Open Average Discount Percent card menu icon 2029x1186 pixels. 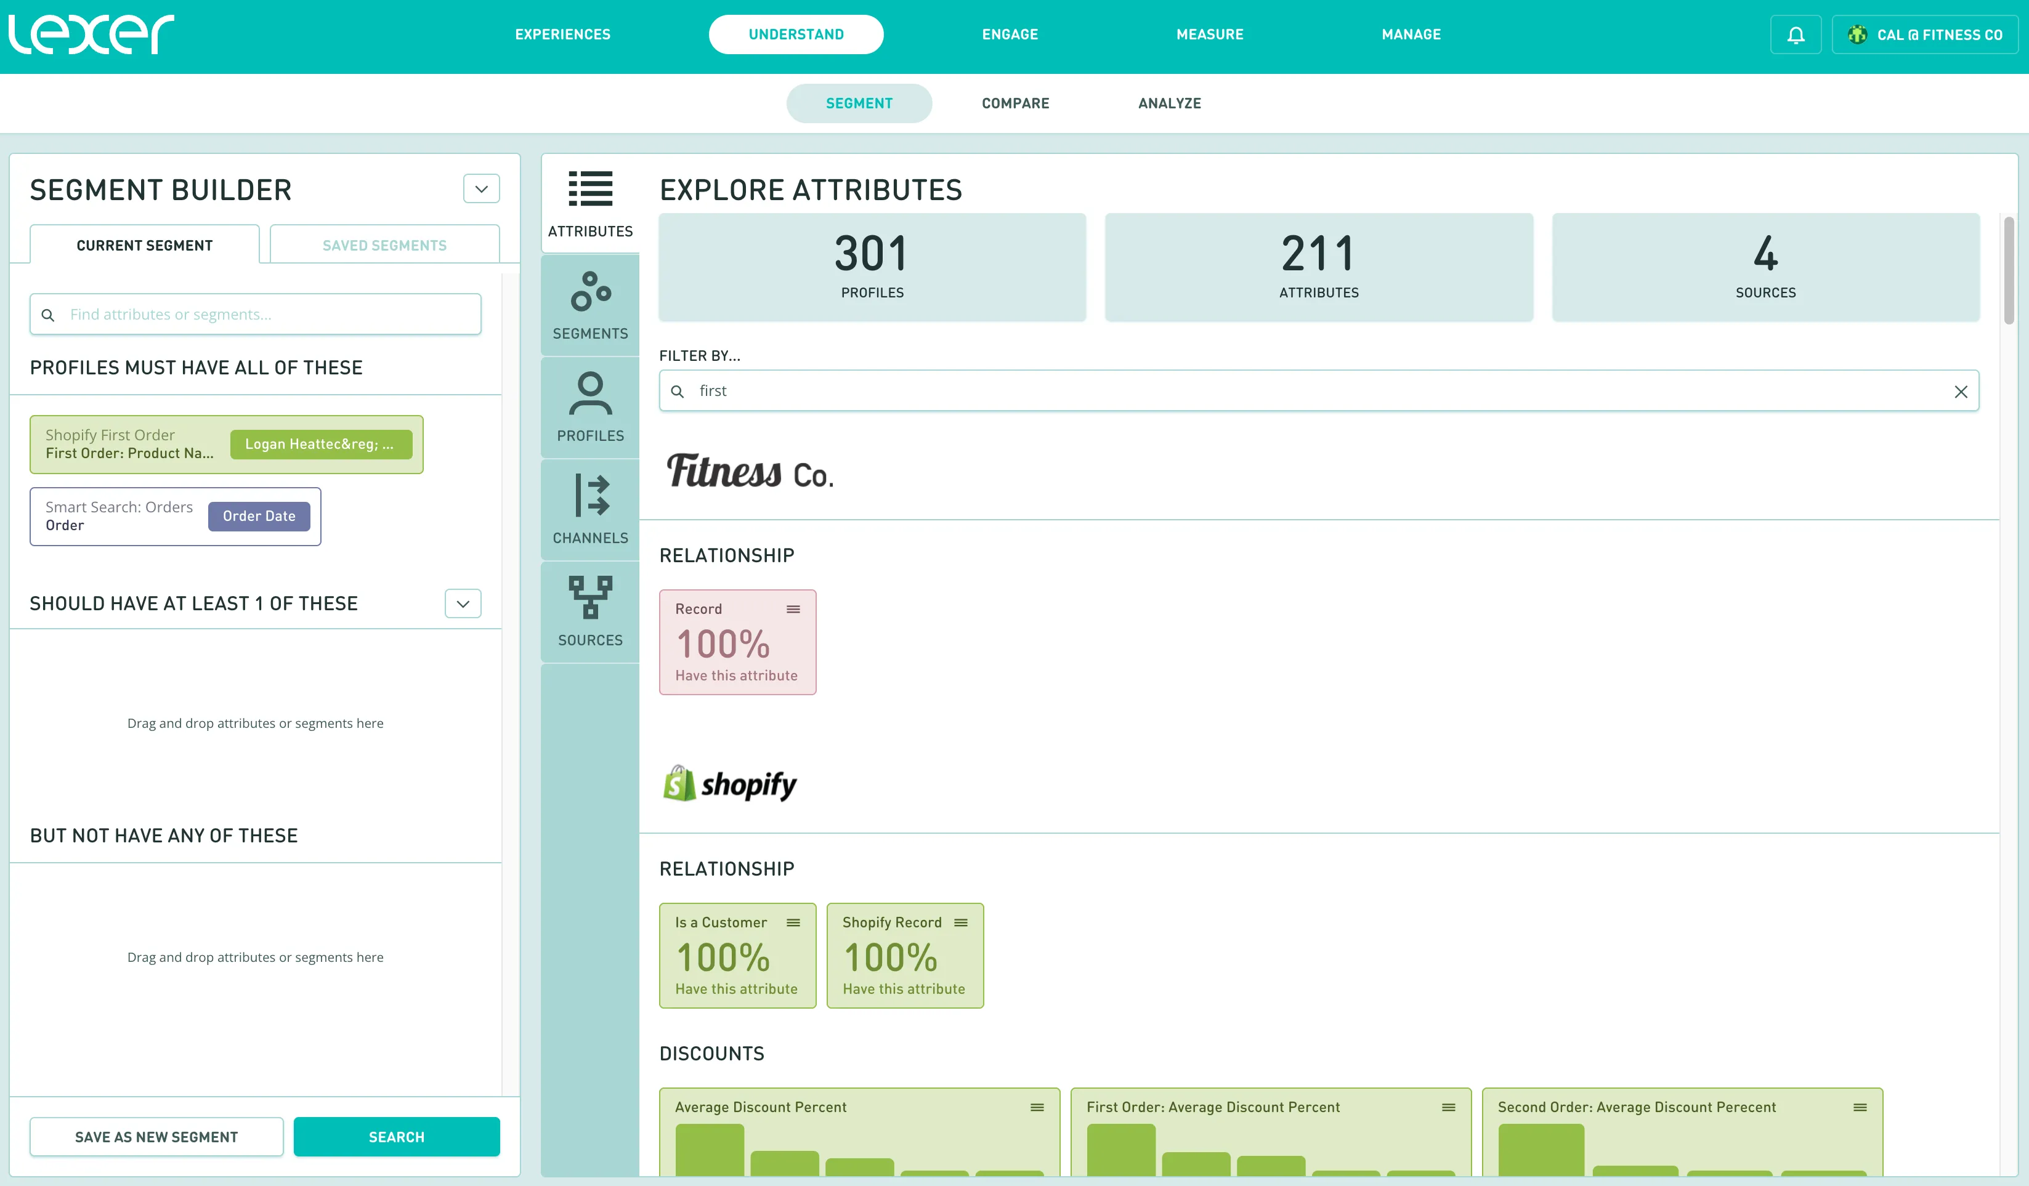[x=1037, y=1108]
